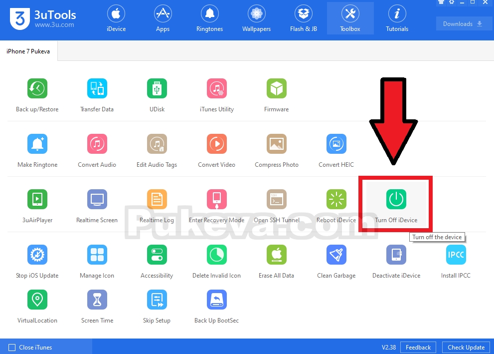Click the V2.38 version label
This screenshot has height=354, width=494.
(x=389, y=348)
